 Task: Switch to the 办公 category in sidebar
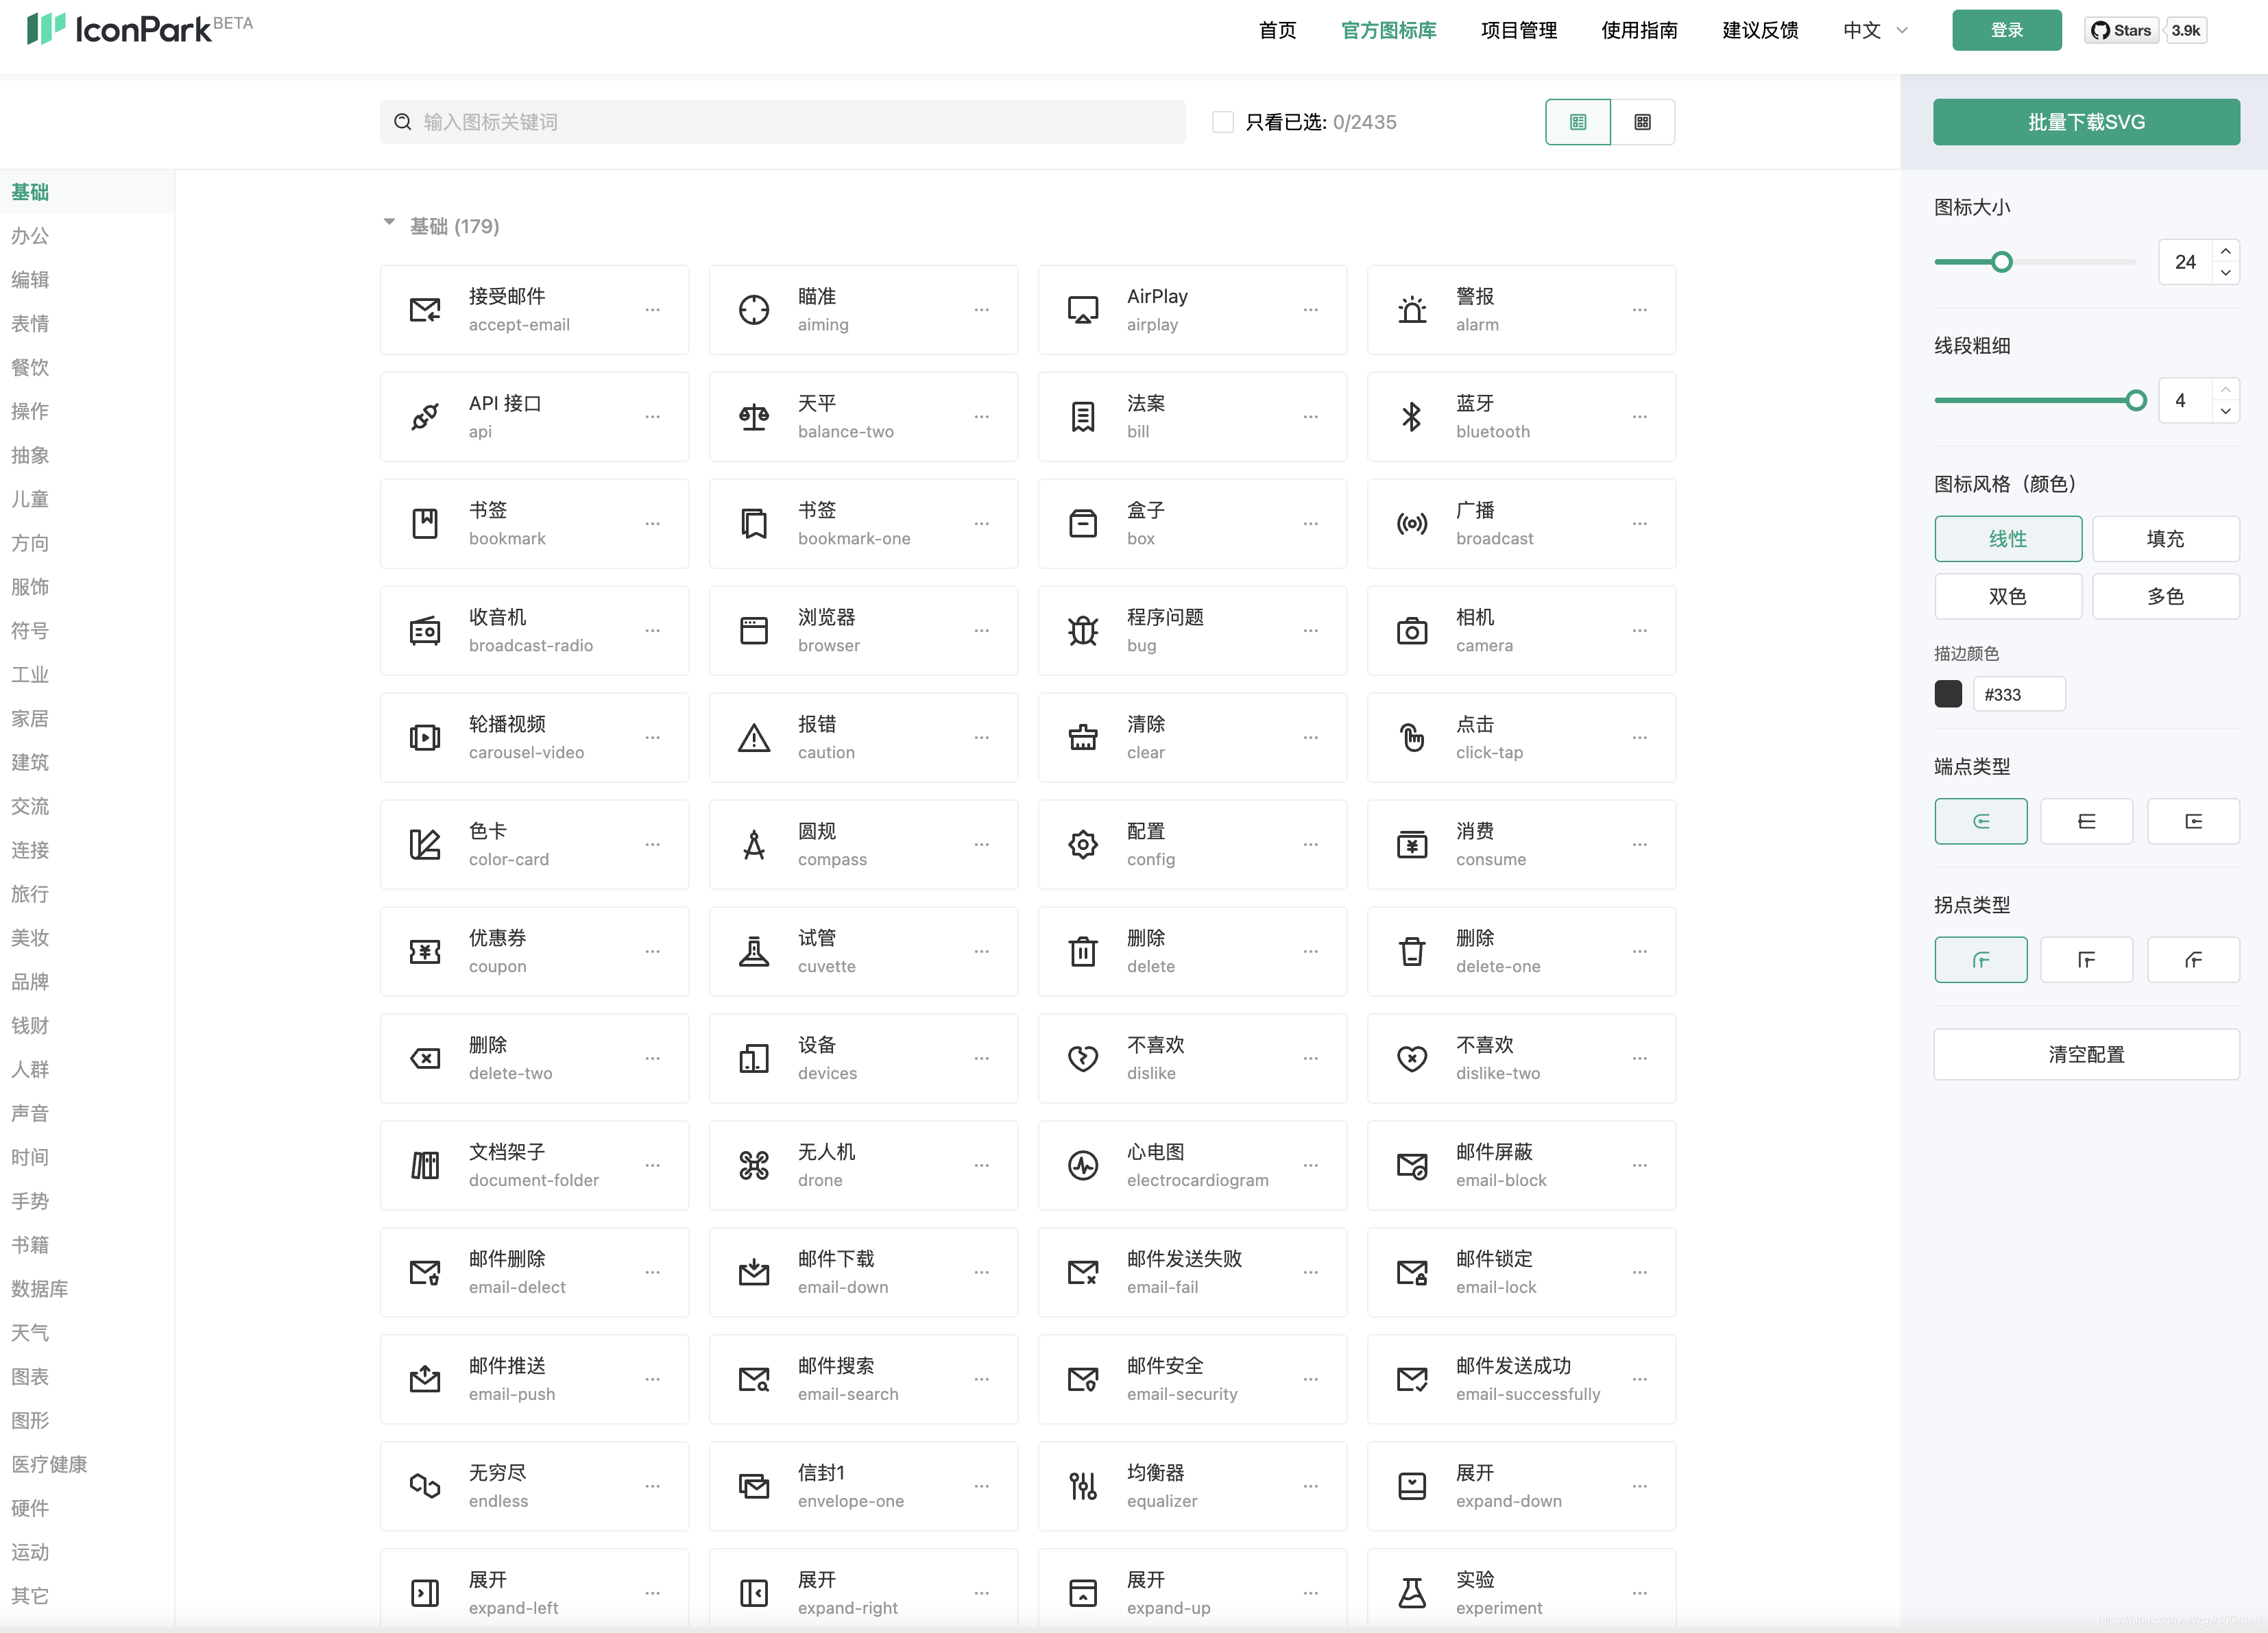[30, 236]
